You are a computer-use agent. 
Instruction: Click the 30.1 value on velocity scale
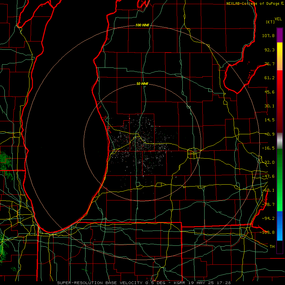coord(269,106)
